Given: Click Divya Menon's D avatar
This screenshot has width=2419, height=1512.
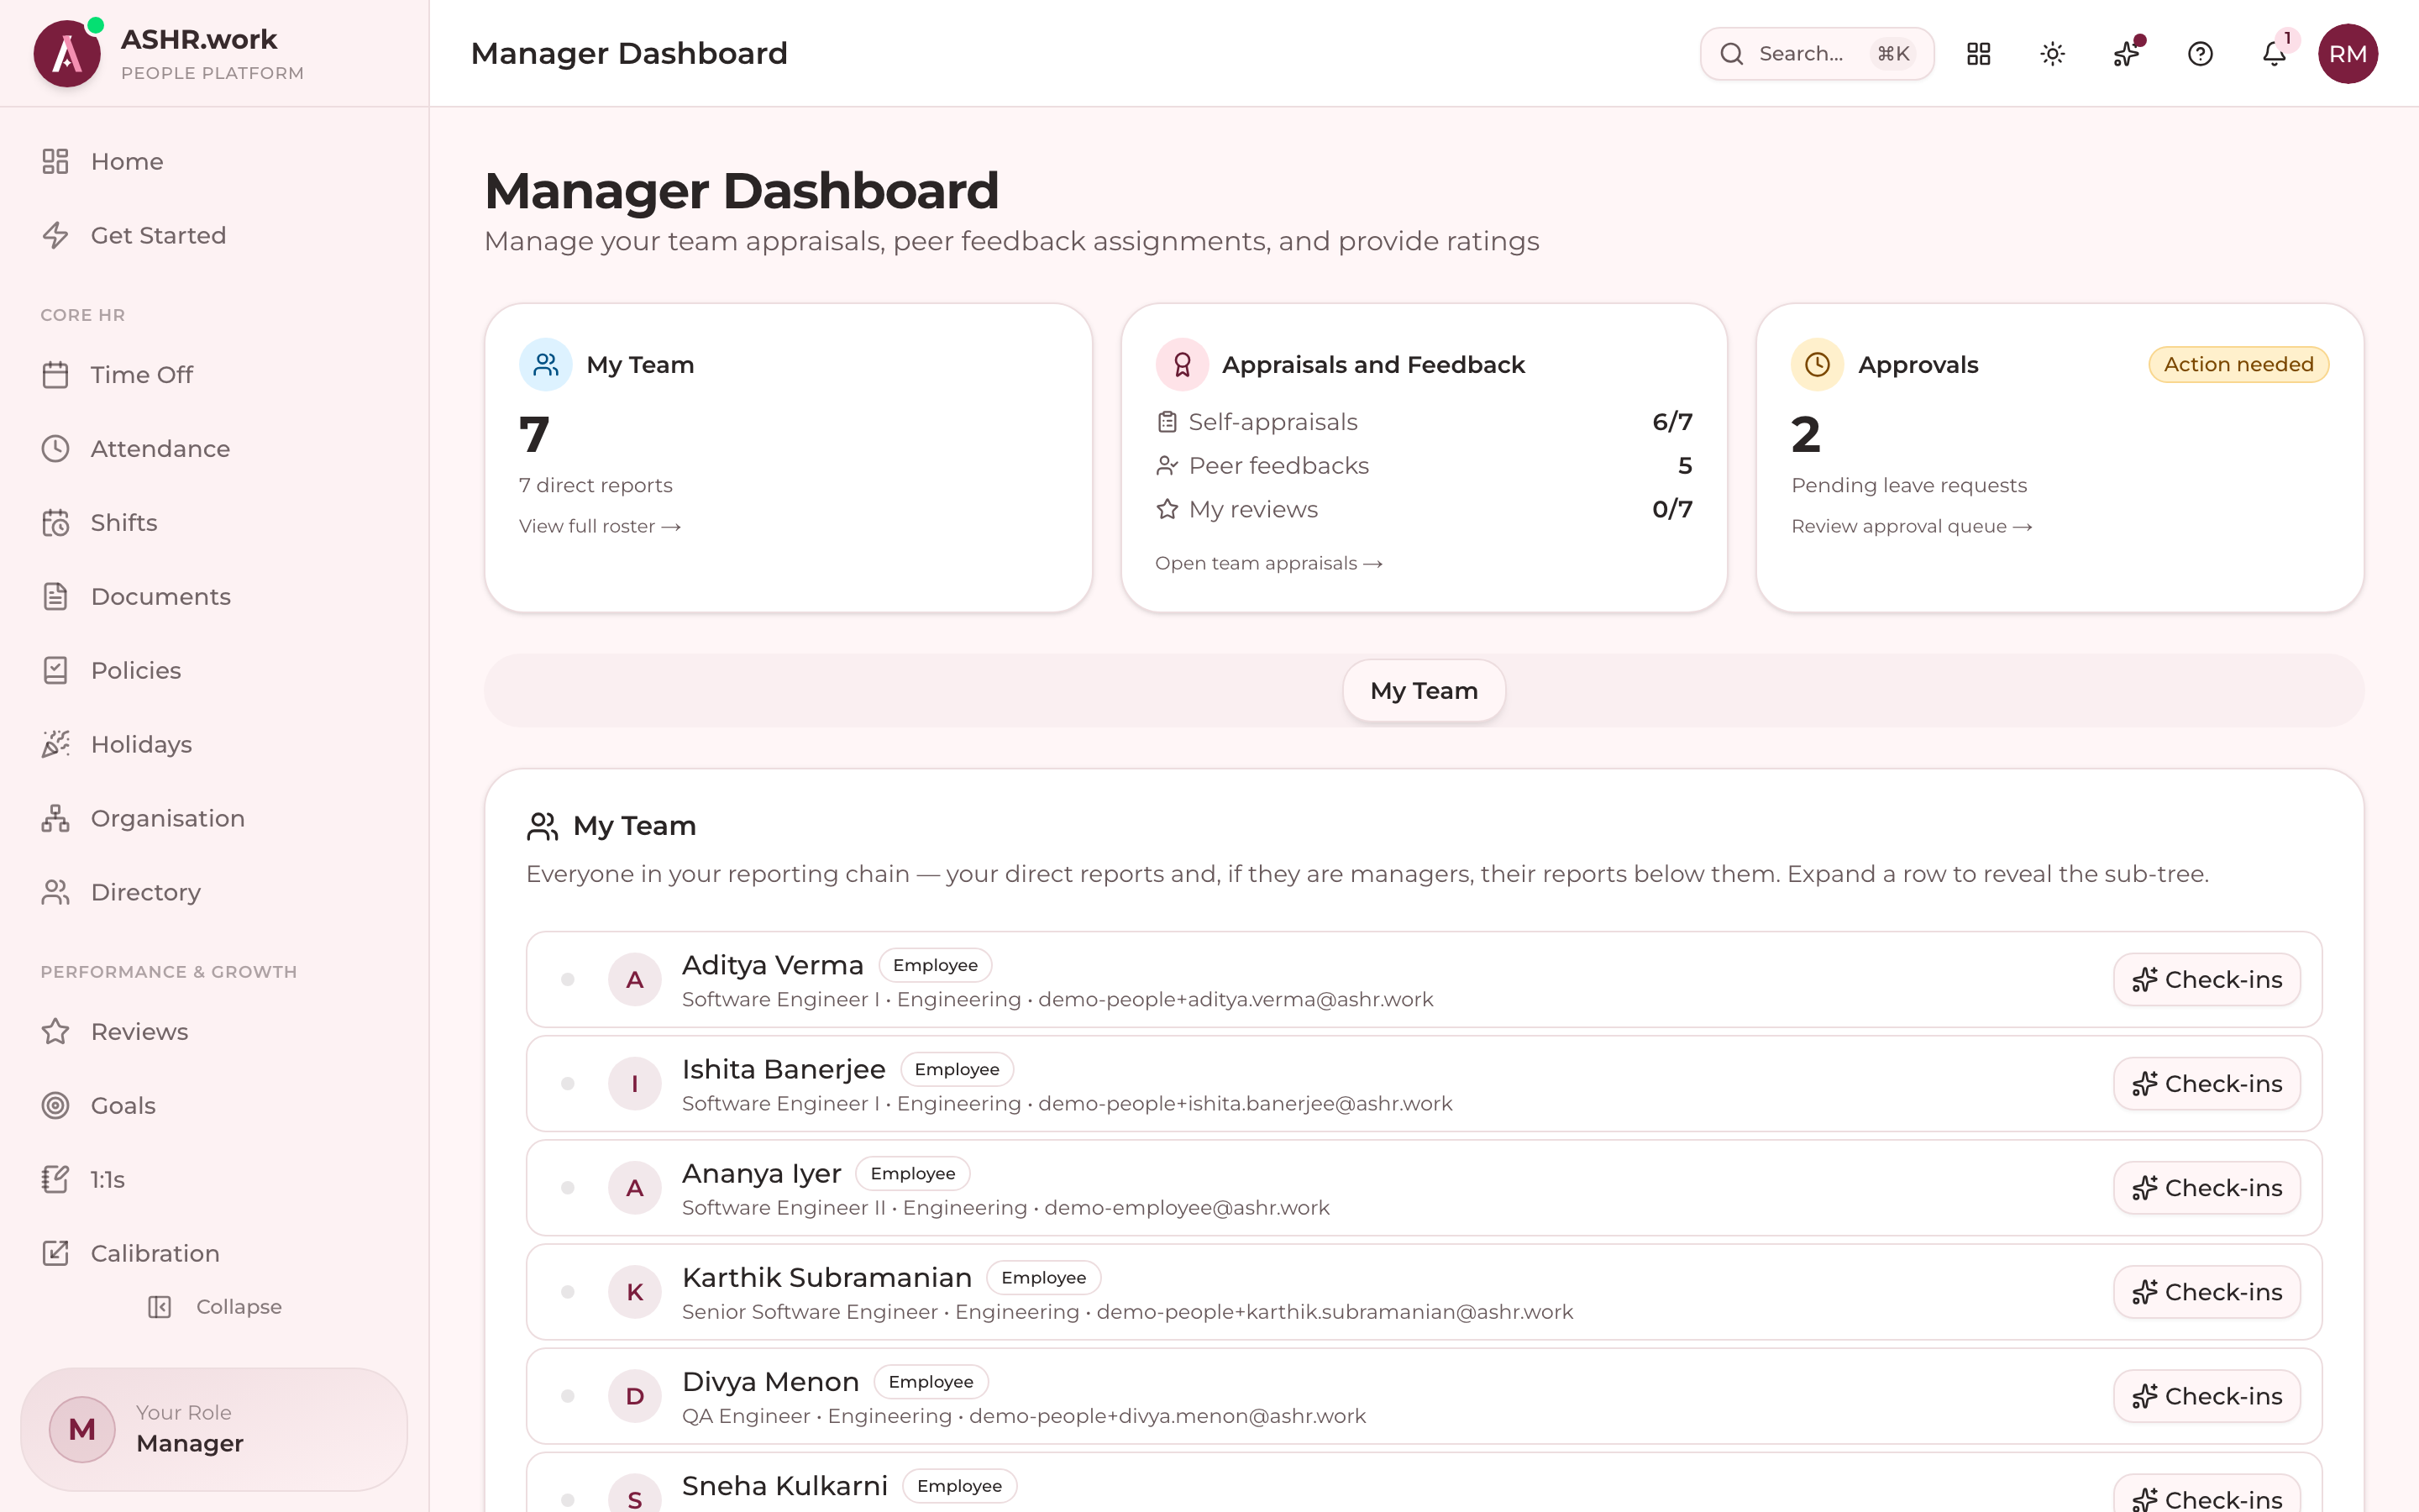Looking at the screenshot, I should [635, 1396].
